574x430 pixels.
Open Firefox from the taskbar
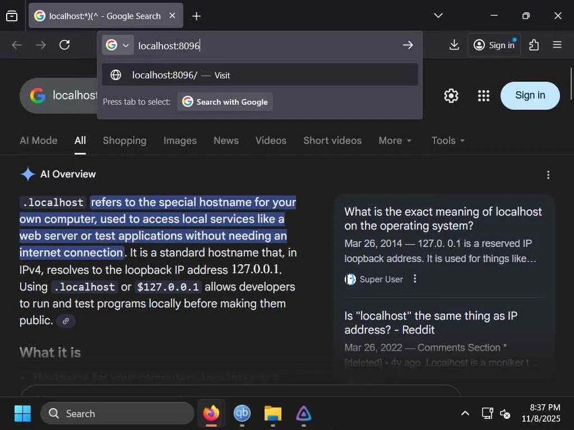(x=211, y=414)
